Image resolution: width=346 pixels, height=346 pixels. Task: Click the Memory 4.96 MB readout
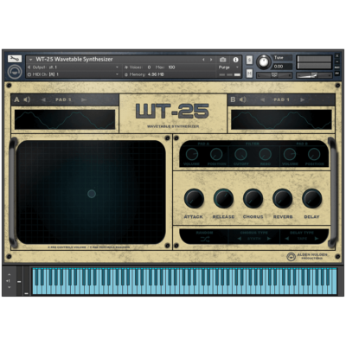tap(144, 74)
